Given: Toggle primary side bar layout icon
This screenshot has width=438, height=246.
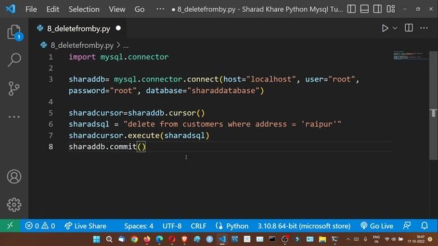Looking at the screenshot, I should (351, 9).
